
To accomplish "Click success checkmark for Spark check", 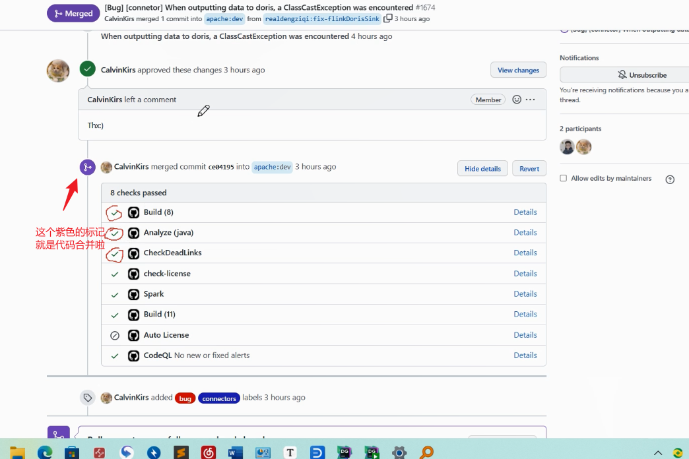I will click(115, 295).
